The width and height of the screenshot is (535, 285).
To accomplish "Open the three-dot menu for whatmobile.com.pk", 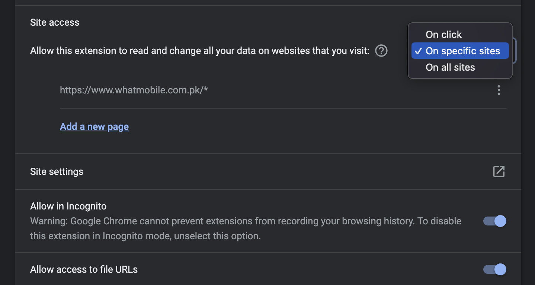I will 499,90.
